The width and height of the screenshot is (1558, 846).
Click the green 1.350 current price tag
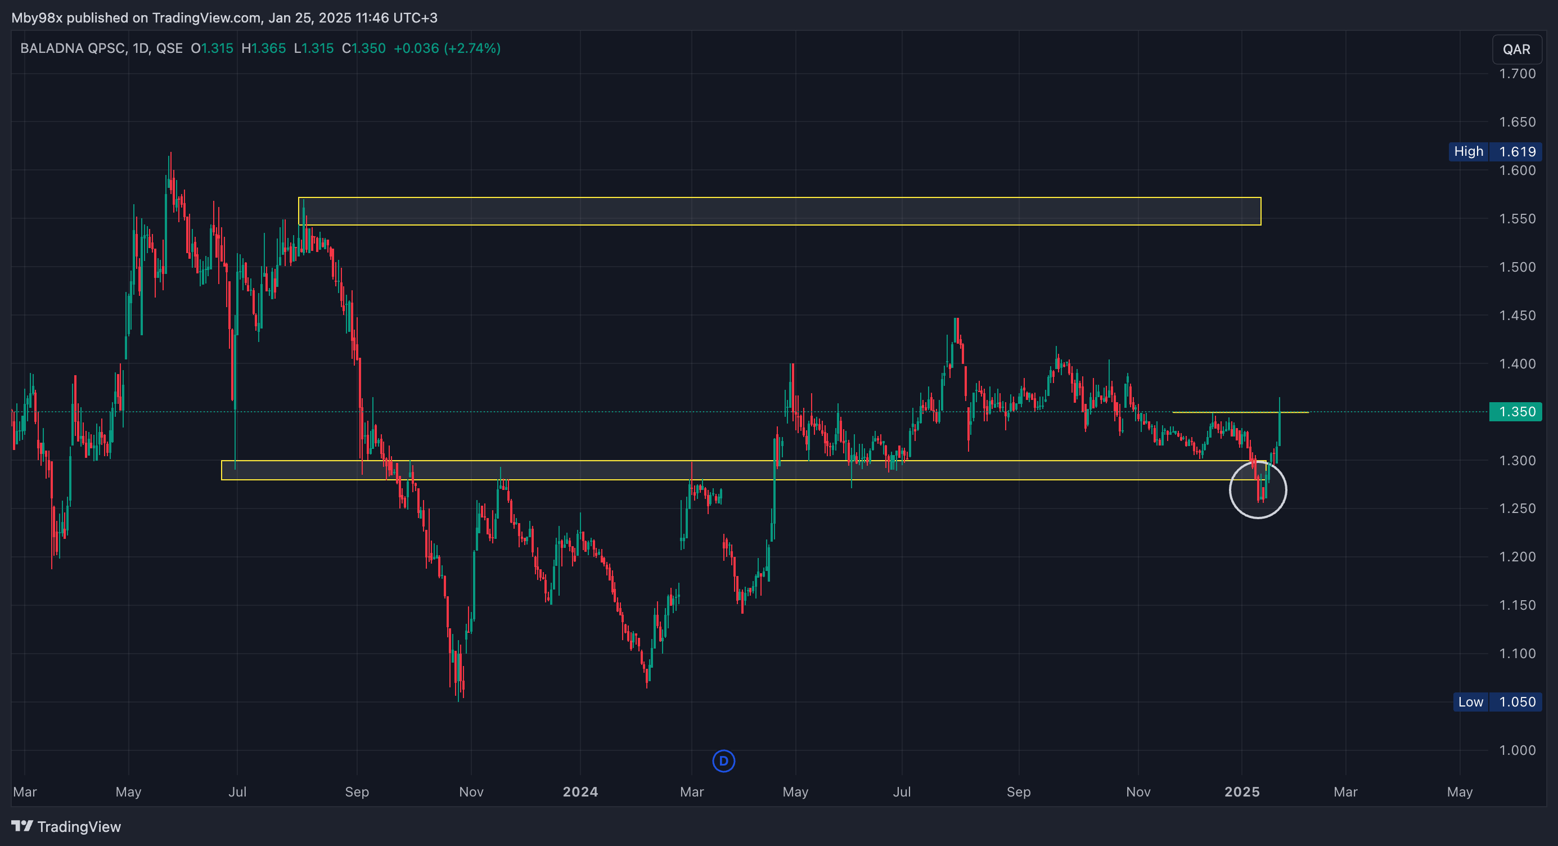[1516, 412]
